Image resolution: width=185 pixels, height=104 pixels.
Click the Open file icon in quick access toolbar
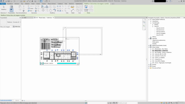point(6,1)
